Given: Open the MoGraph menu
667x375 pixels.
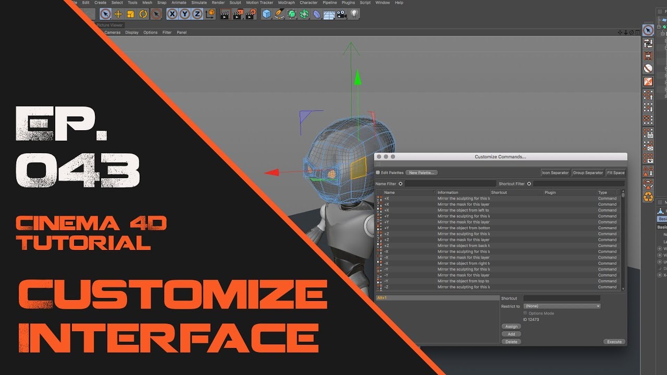Looking at the screenshot, I should (286, 3).
